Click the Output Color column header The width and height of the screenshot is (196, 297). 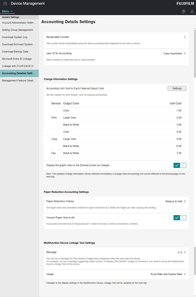tap(71, 103)
